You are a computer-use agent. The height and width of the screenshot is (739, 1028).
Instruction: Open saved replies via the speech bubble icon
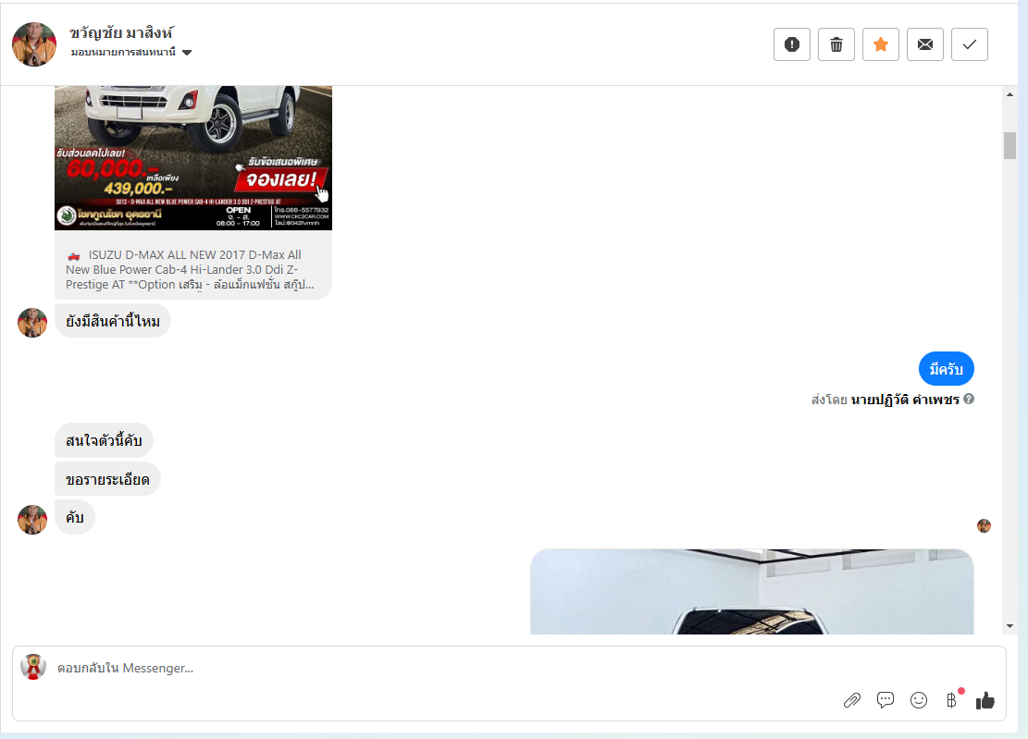(886, 700)
